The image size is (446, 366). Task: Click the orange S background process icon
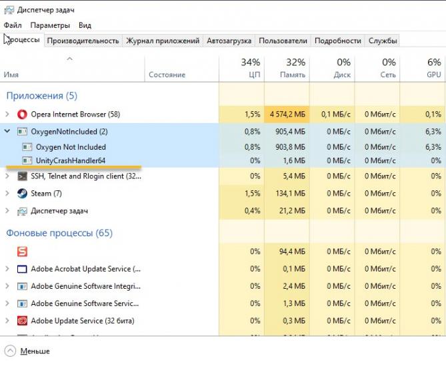[x=22, y=252]
